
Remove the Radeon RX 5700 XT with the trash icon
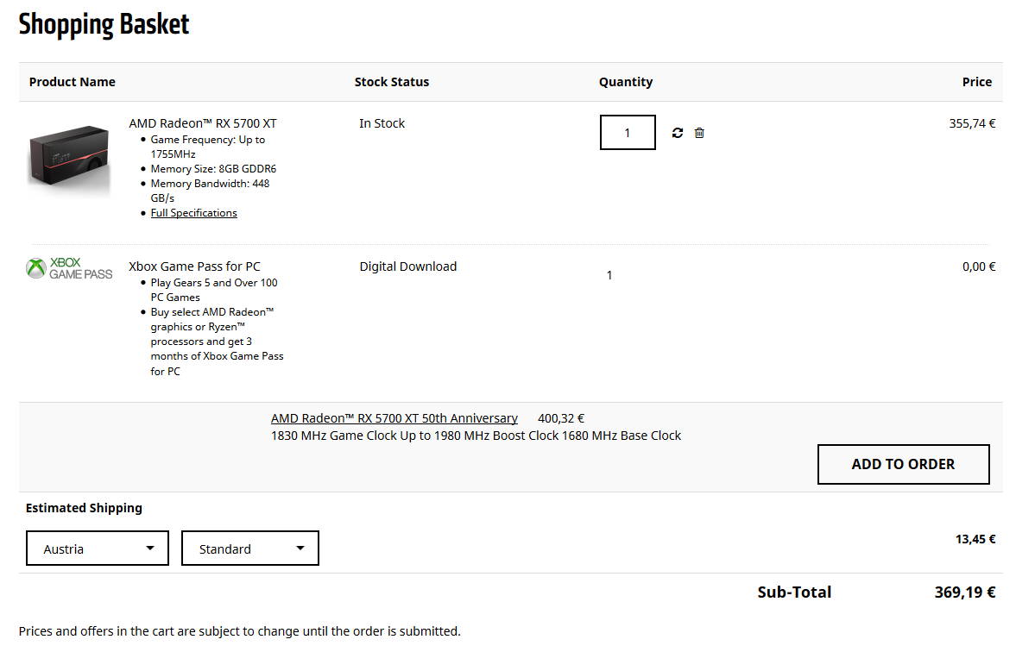coord(699,133)
